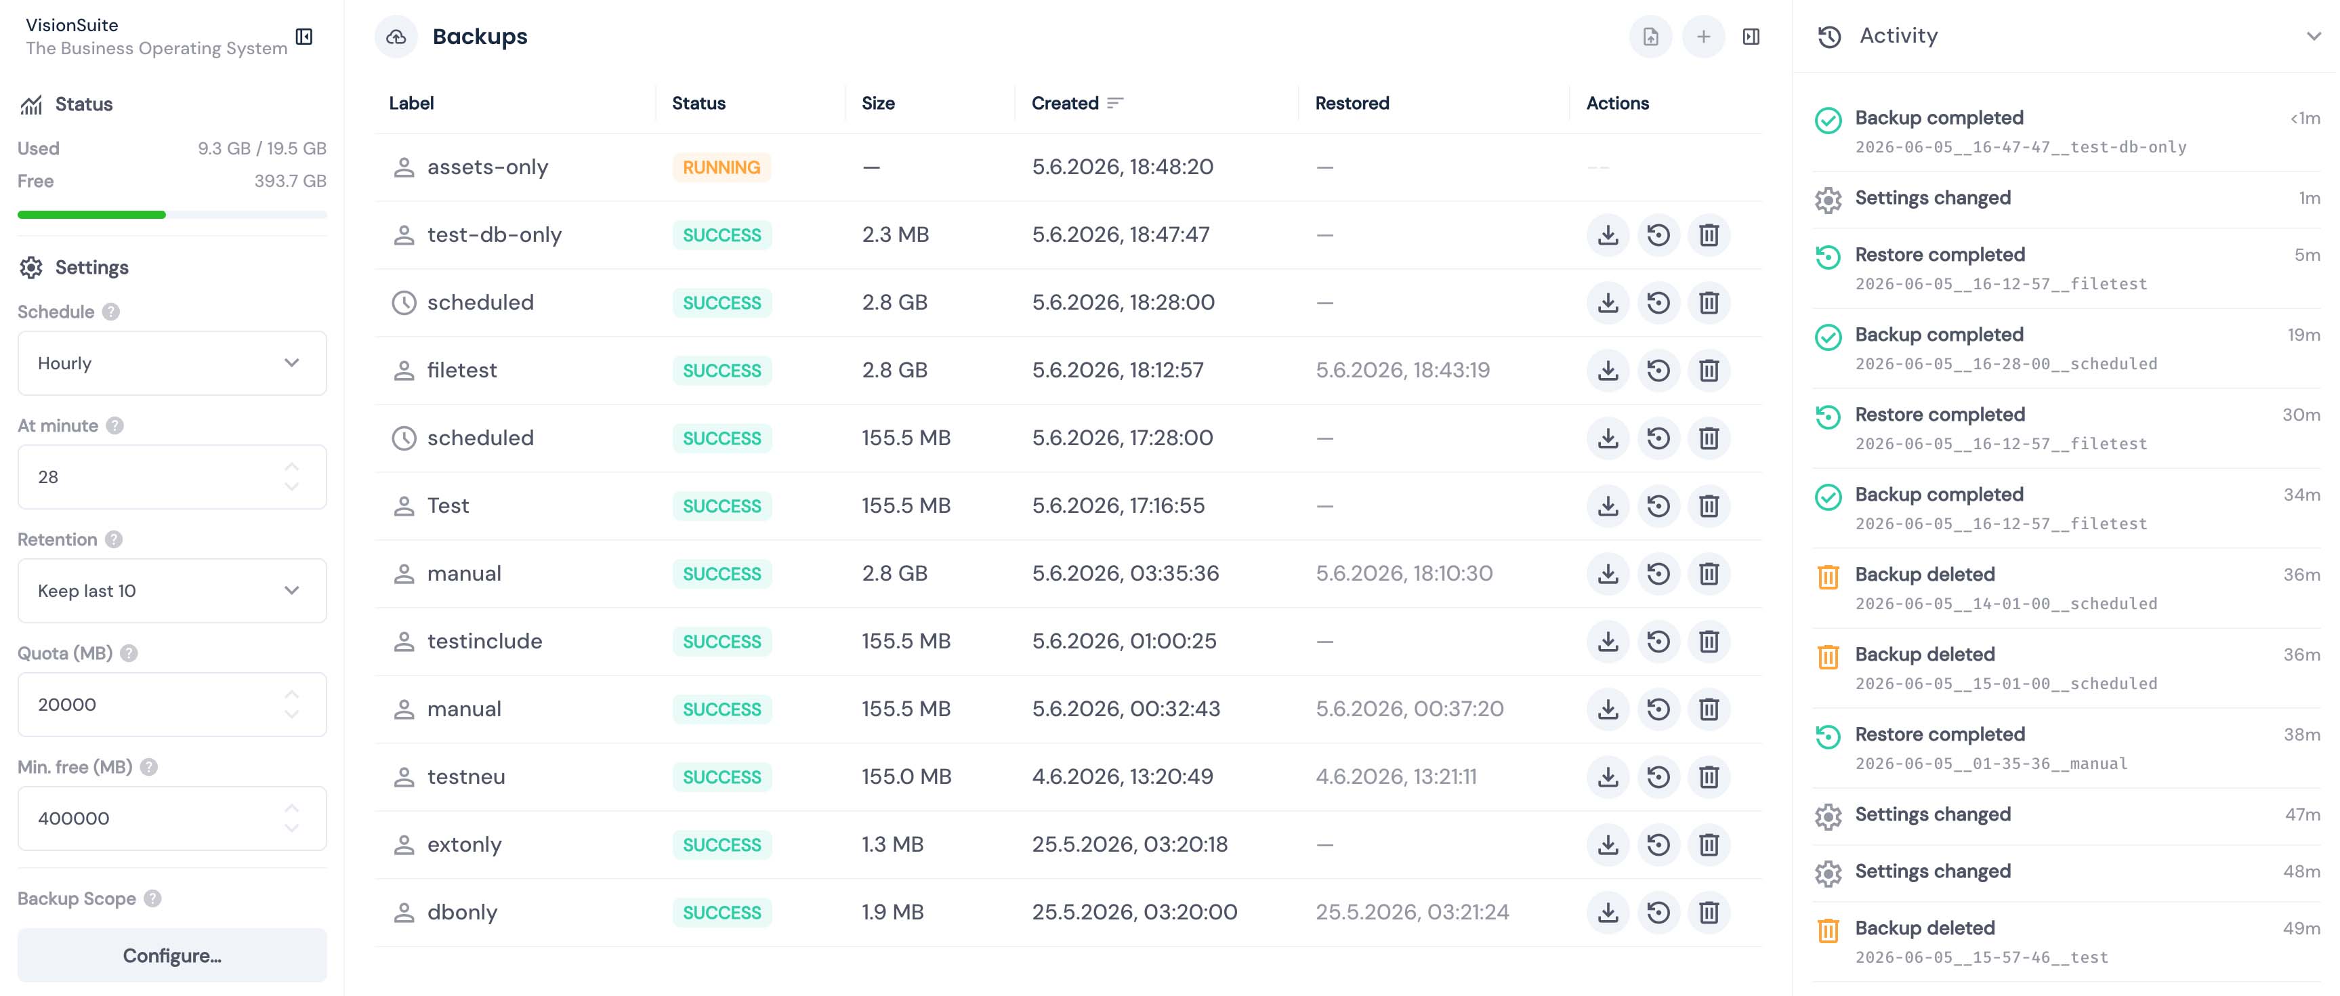Screen dimensions: 2340x996
Task: Show help for the Schedule setting
Action: [111, 312]
